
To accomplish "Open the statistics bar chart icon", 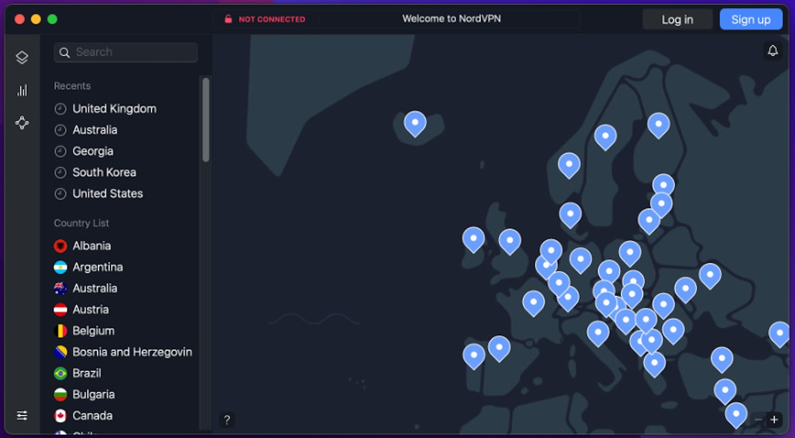I will click(22, 90).
